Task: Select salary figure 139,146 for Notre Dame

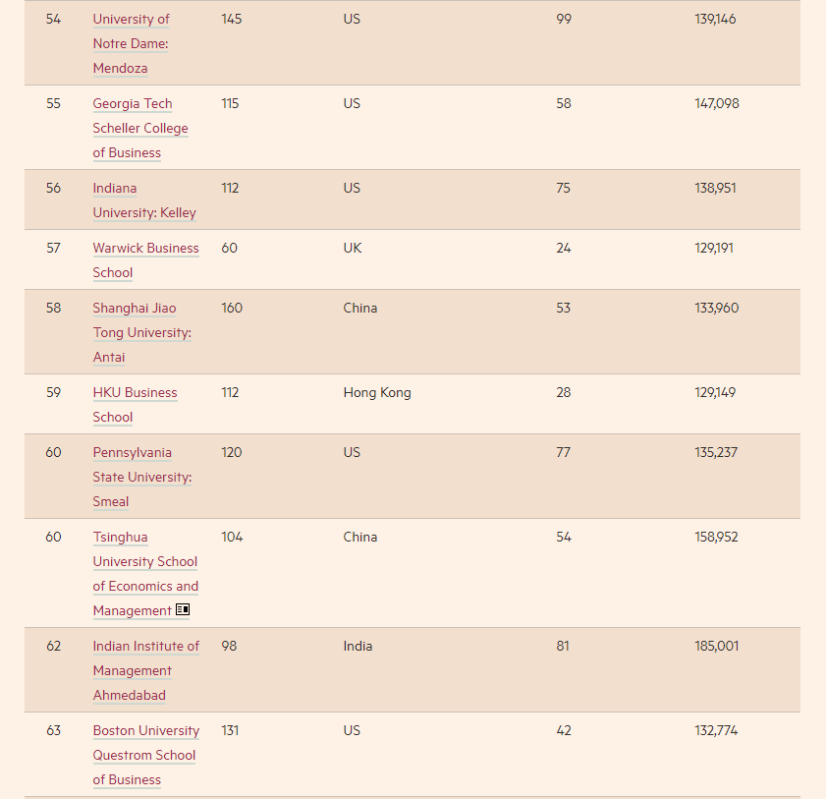Action: 715,19
